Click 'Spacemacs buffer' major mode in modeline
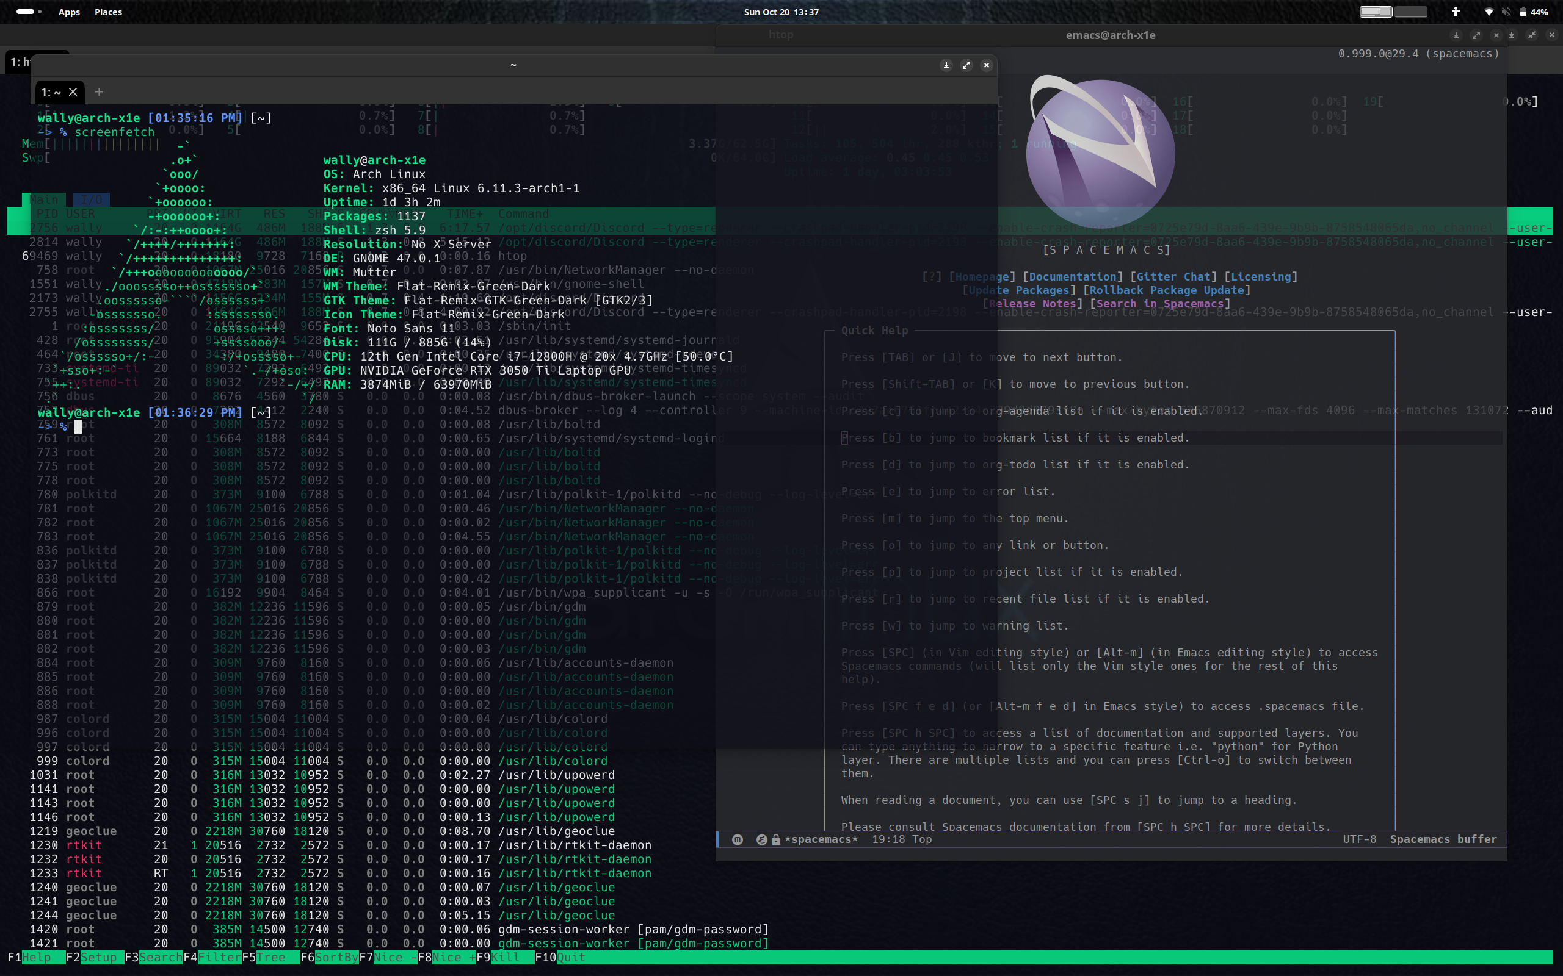This screenshot has height=976, width=1563. pyautogui.click(x=1443, y=839)
